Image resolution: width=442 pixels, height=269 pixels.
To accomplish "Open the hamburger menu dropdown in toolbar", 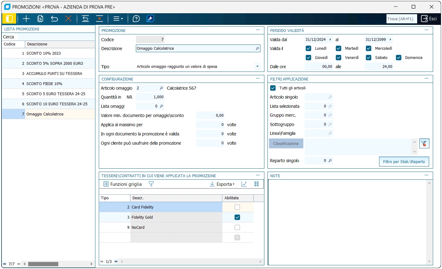I will (118, 19).
